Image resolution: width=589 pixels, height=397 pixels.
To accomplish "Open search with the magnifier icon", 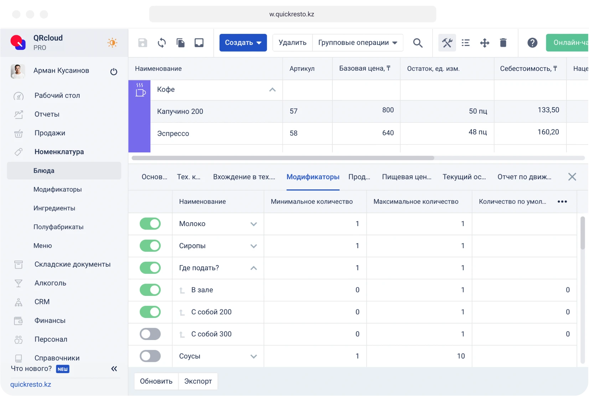I will 418,43.
